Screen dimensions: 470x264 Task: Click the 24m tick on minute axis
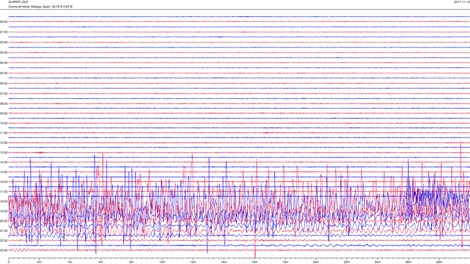pyautogui.click(x=377, y=262)
